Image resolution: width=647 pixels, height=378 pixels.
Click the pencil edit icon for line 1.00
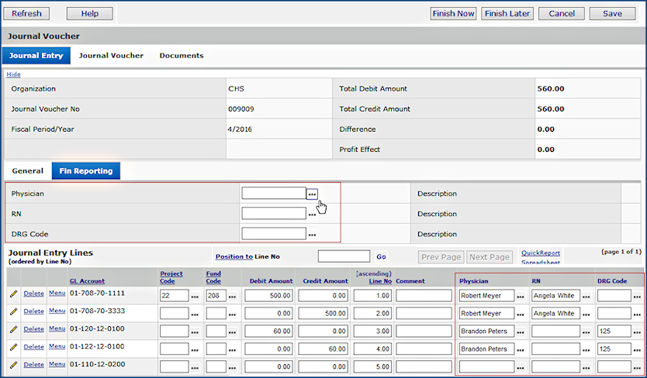tap(13, 294)
